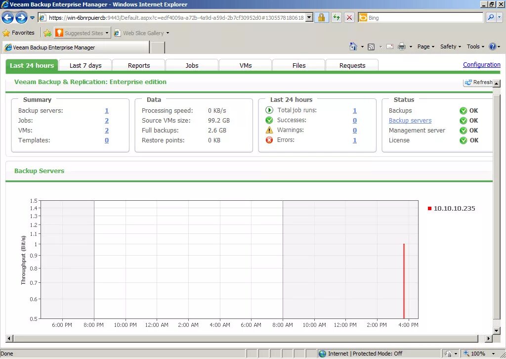Open the Tools menu

click(x=475, y=46)
